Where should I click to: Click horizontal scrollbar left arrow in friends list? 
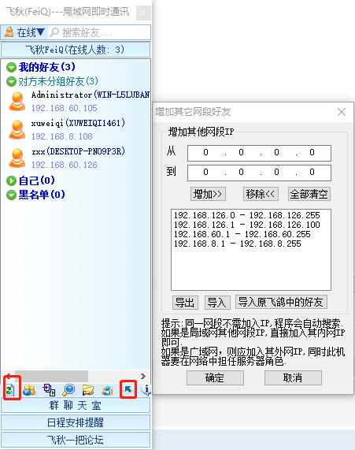pos(9,375)
